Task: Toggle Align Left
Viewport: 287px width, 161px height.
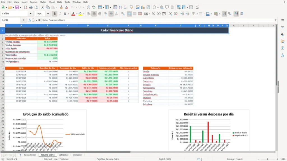Action: pos(89,14)
